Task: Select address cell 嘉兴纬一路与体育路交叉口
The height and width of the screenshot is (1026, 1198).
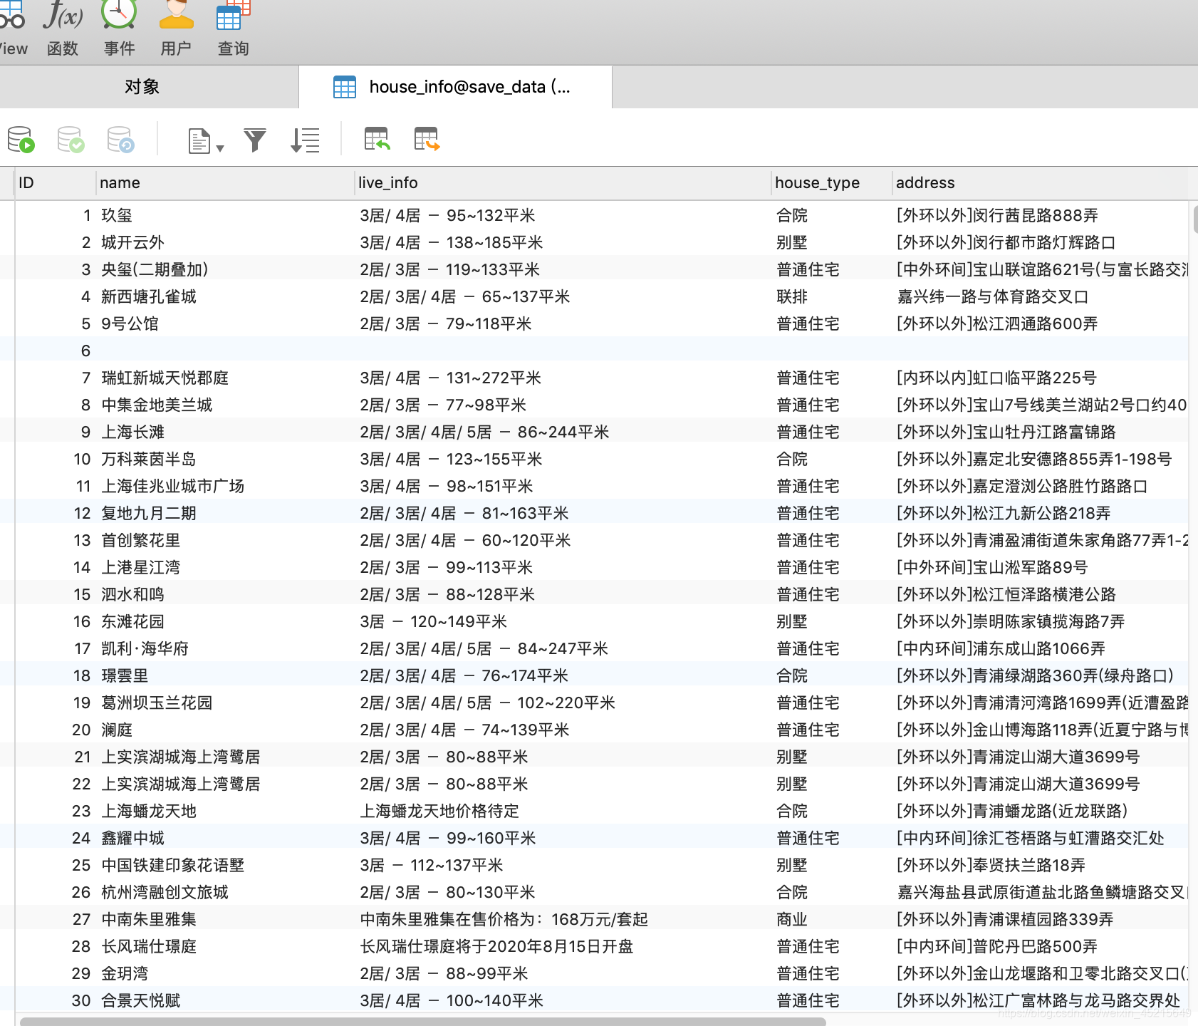Action: pos(993,296)
